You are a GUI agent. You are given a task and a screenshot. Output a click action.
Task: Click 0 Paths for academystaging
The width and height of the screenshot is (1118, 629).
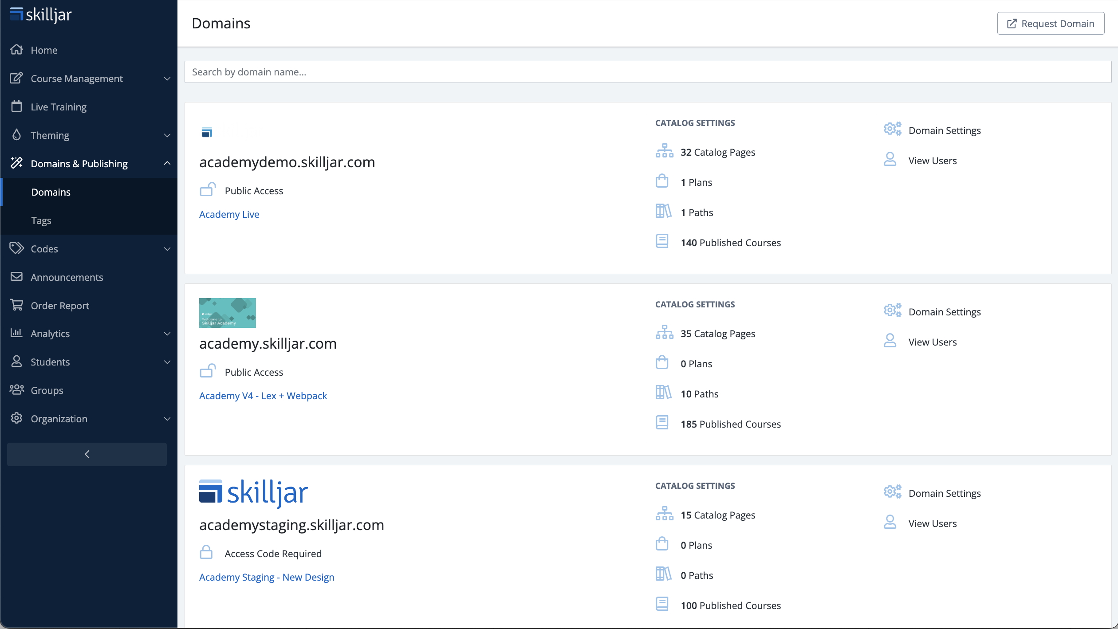[x=697, y=575]
